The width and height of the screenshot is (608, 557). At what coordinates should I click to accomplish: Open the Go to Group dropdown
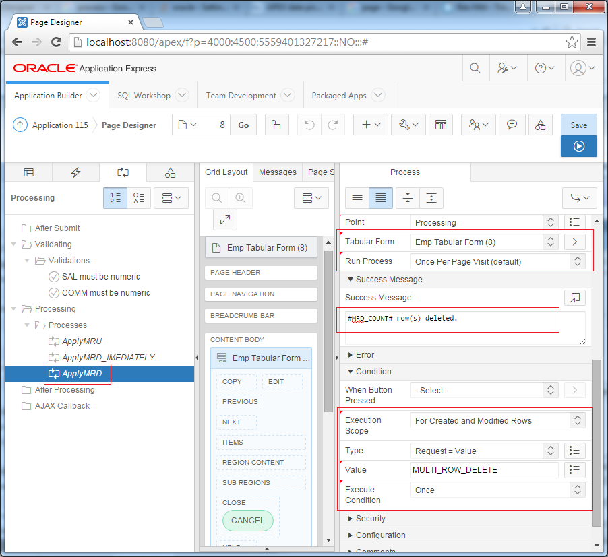[580, 198]
